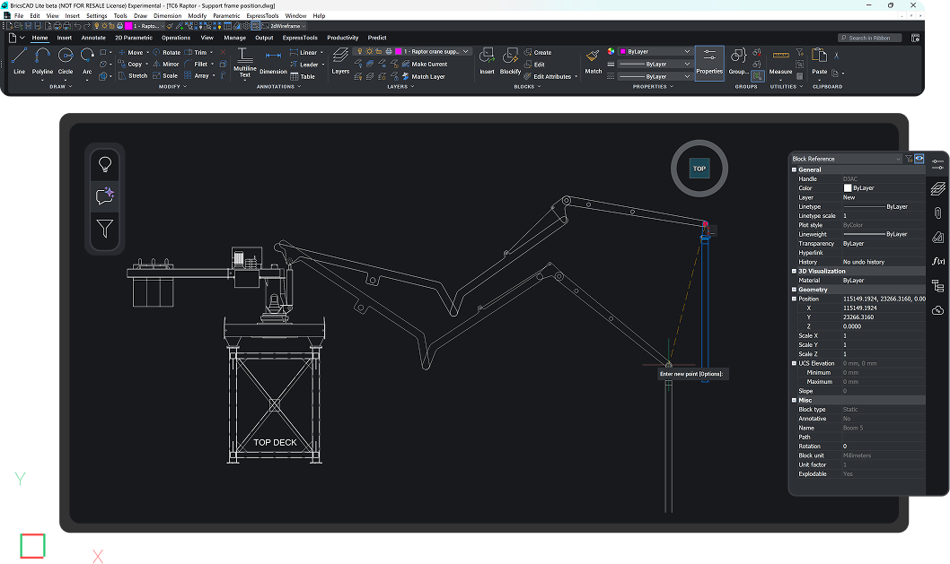Switch to the ExpressTools ribbon tab
The height and width of the screenshot is (564, 950).
300,38
